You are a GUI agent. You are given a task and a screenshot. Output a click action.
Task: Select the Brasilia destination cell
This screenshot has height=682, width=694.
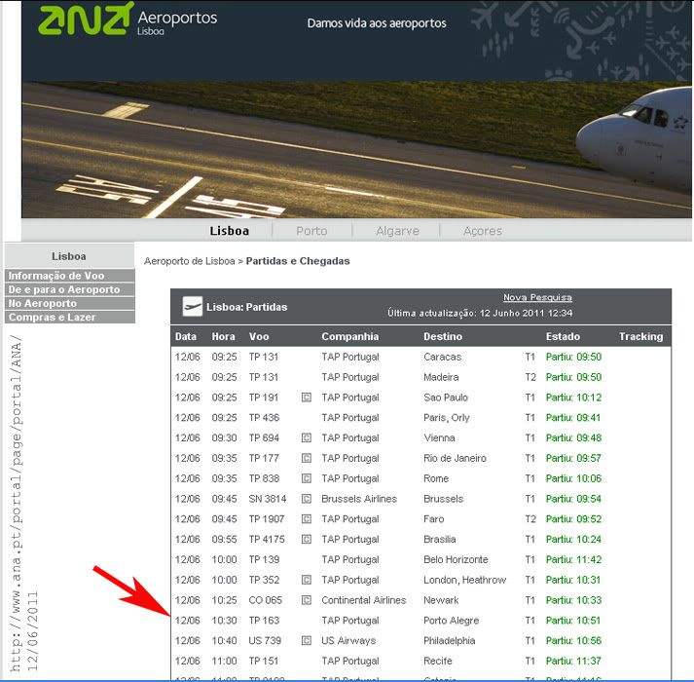[440, 540]
